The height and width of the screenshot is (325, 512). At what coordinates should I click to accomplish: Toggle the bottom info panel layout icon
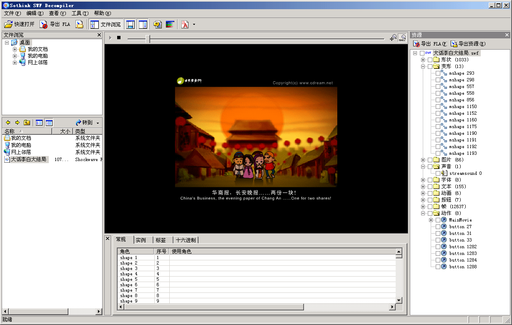coord(131,25)
